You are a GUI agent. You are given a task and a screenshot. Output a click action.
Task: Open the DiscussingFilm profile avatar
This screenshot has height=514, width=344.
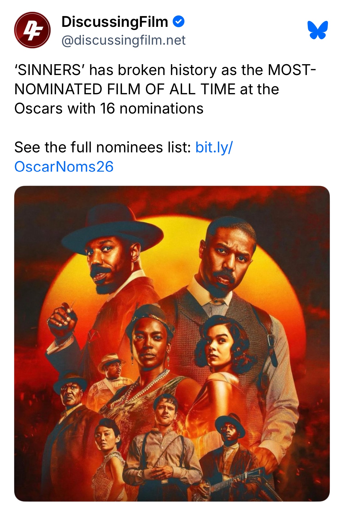pos(32,30)
